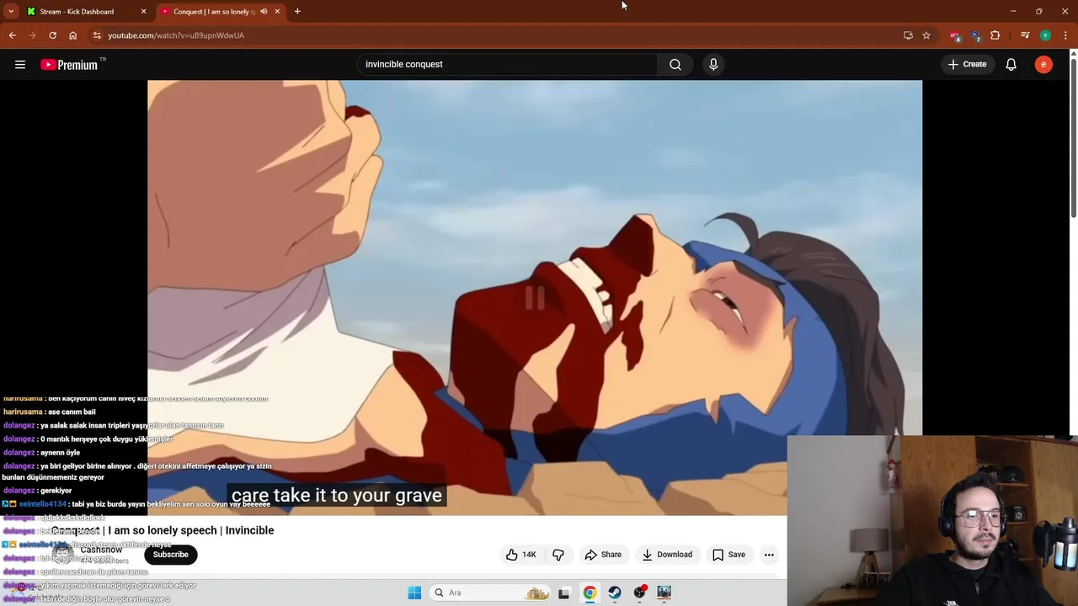Viewport: 1078px width, 606px height.
Task: Close the Conquest YouTube tab
Action: click(277, 12)
